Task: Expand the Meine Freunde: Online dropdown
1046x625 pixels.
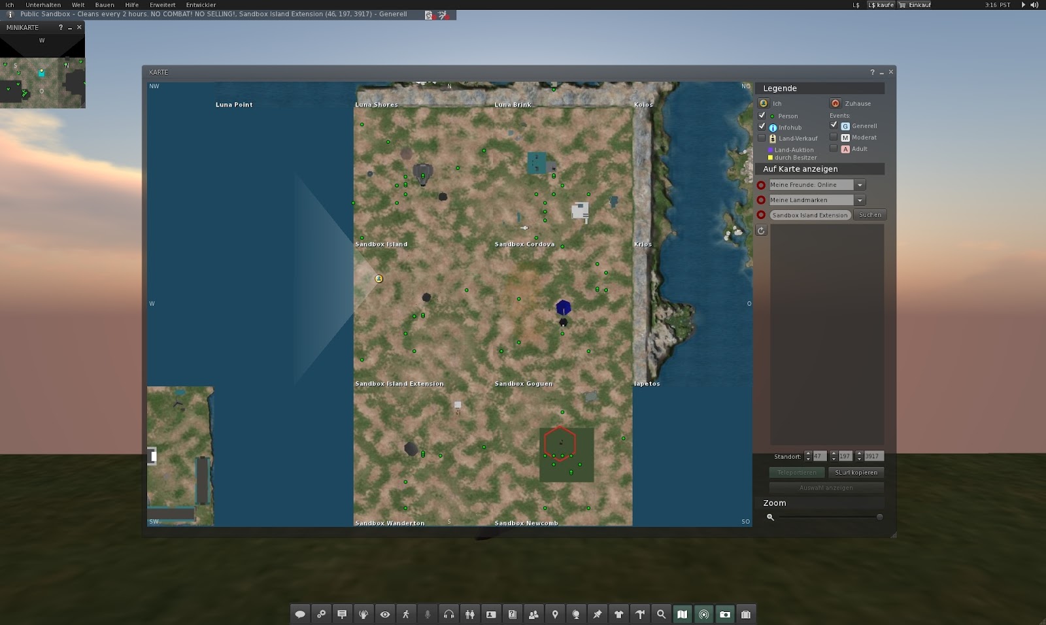Action: (861, 184)
